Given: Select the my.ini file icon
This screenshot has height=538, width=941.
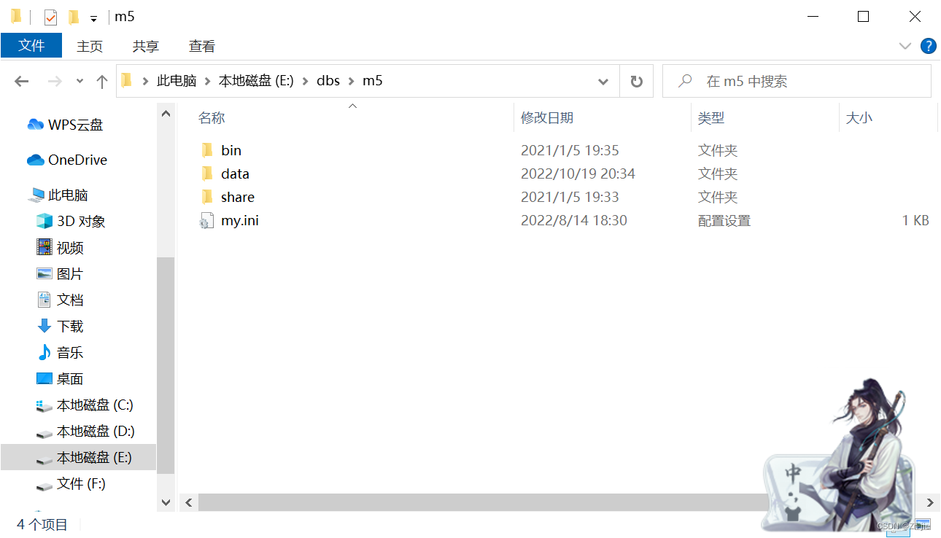Looking at the screenshot, I should 206,220.
